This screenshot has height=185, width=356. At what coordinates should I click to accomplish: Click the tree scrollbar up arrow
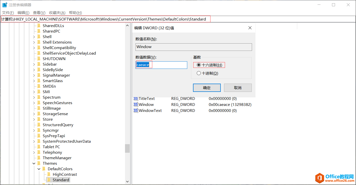point(127,26)
